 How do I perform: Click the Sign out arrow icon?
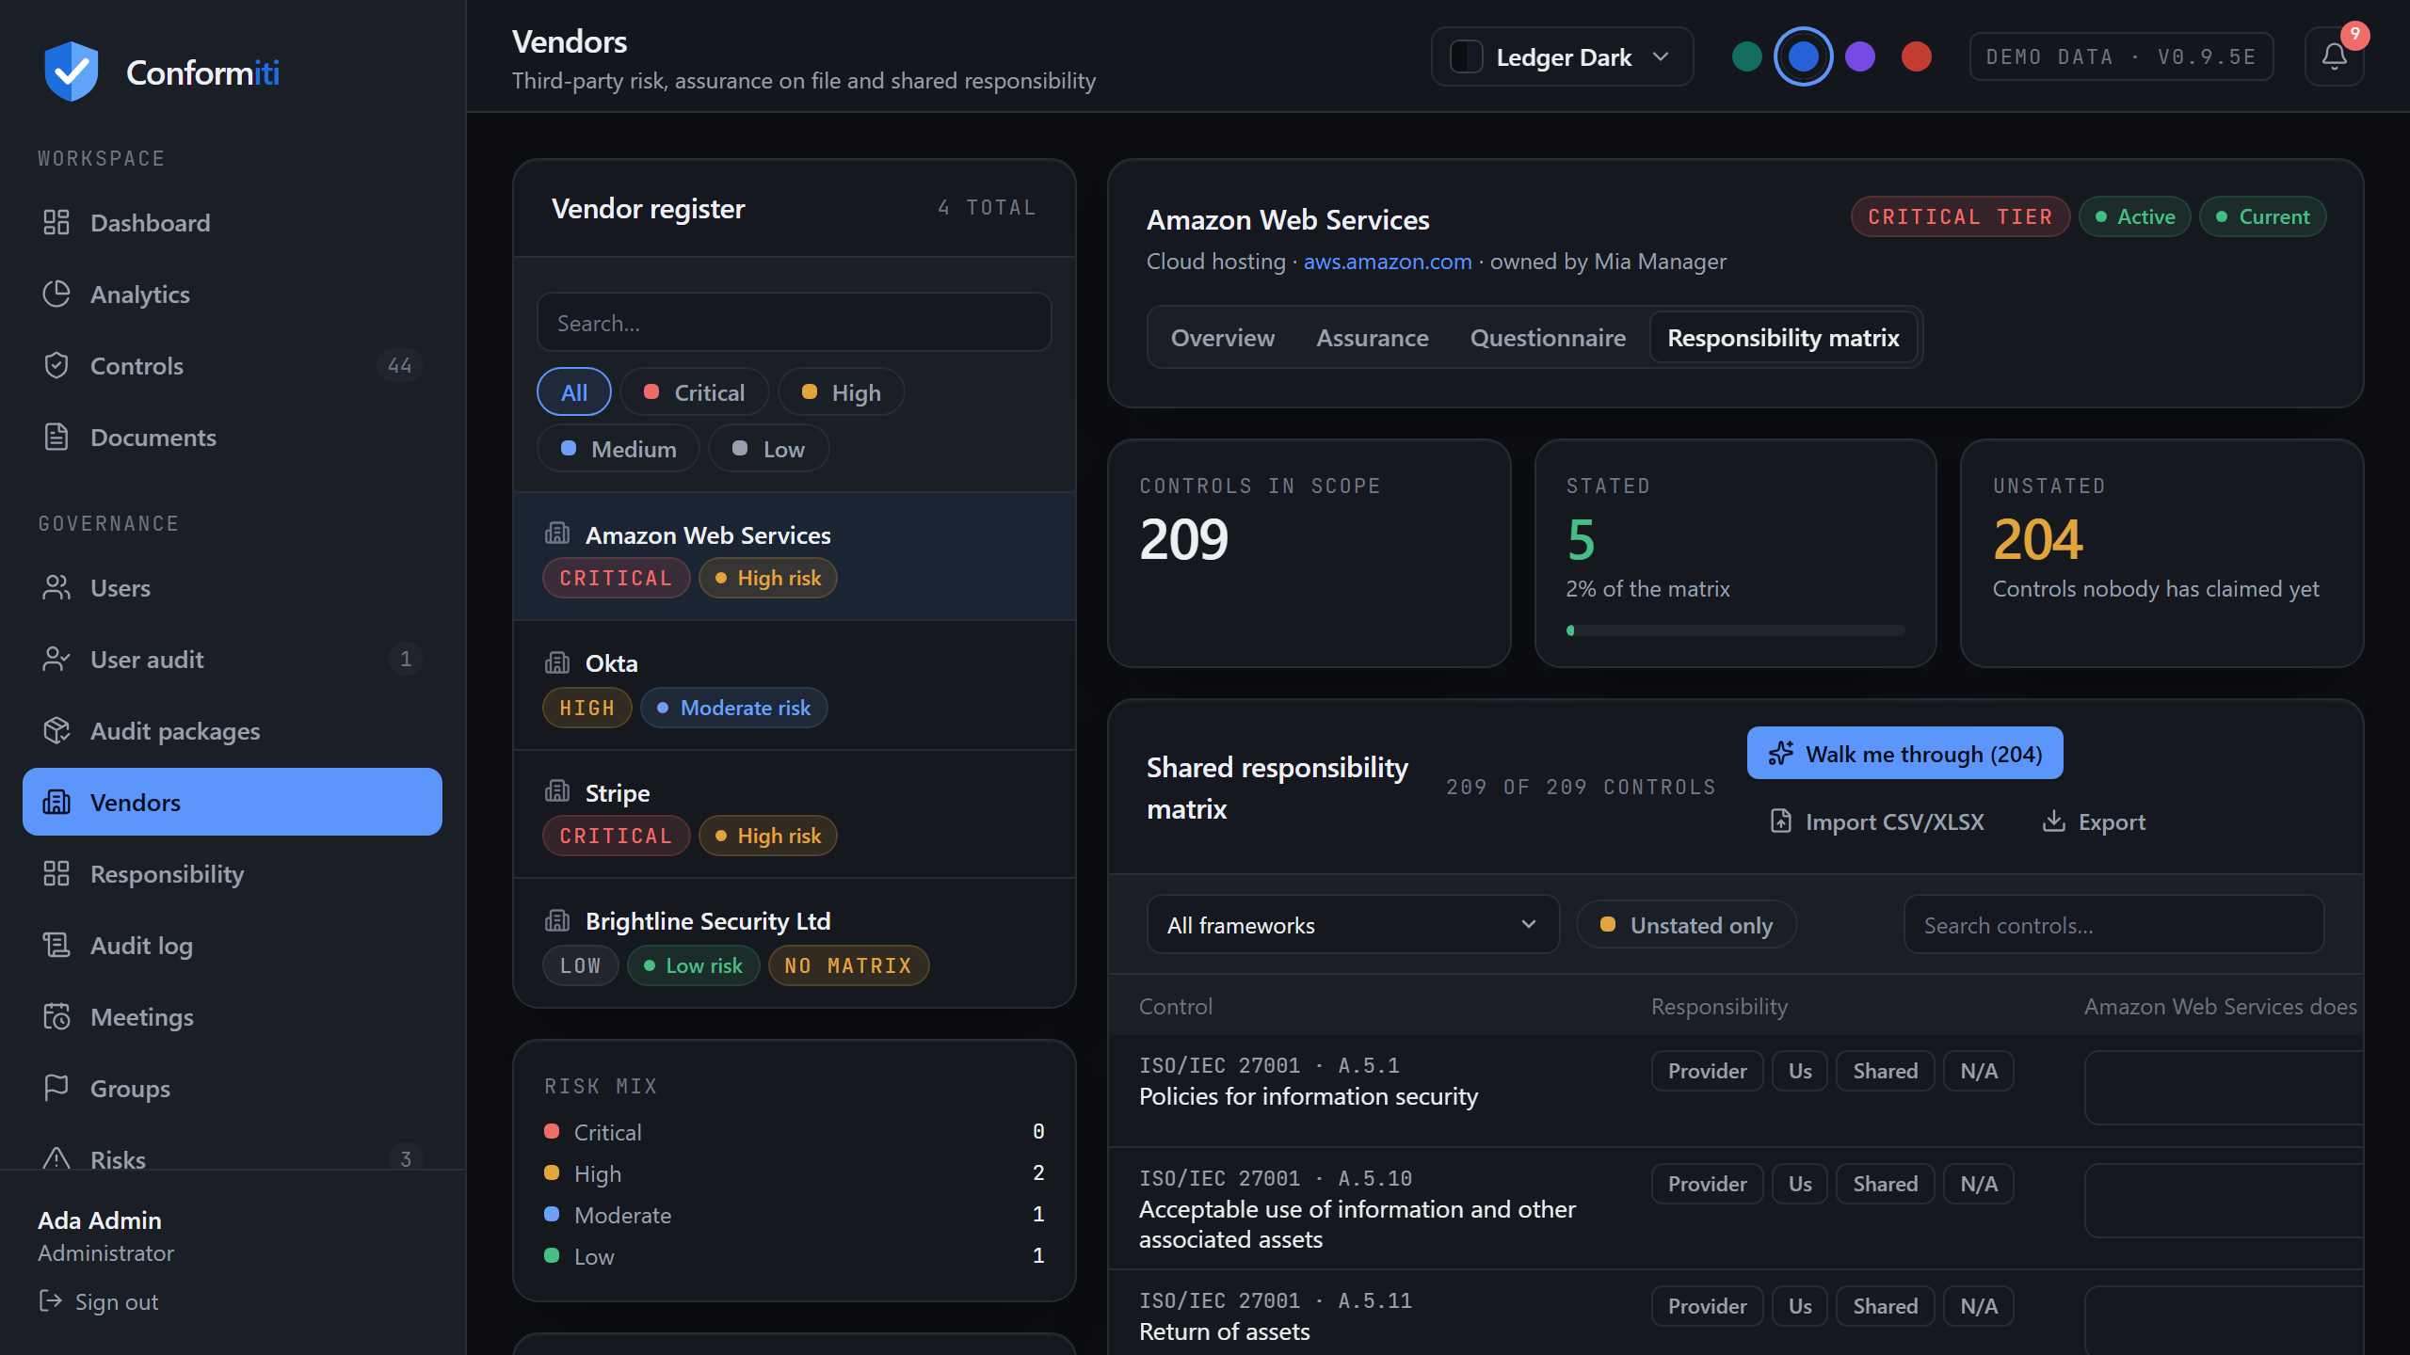tap(50, 1301)
